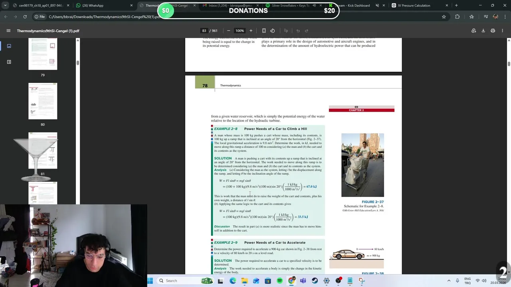
Task: Click the FIGURE 2–37 caption
Action: 372,202
